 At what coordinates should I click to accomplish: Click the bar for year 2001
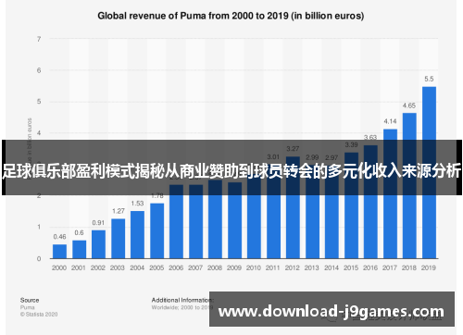click(79, 249)
